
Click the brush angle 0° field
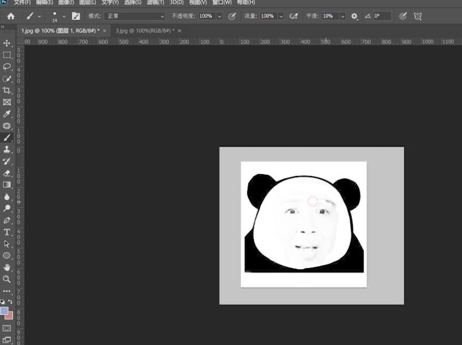[x=382, y=16]
